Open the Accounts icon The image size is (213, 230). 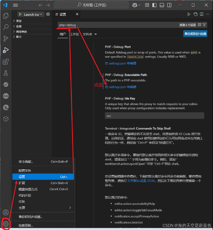6,212
